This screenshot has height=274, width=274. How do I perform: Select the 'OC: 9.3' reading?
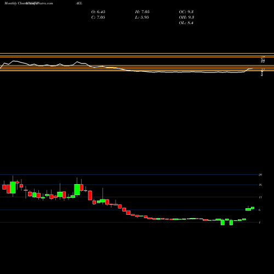186,12
